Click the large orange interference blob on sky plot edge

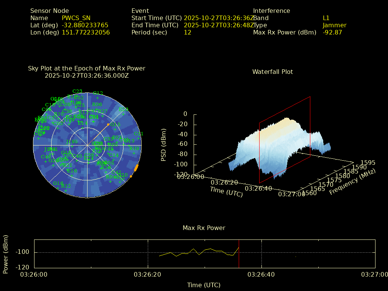click(x=136, y=167)
